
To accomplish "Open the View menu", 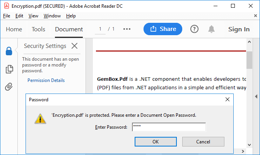I will click(x=33, y=16).
